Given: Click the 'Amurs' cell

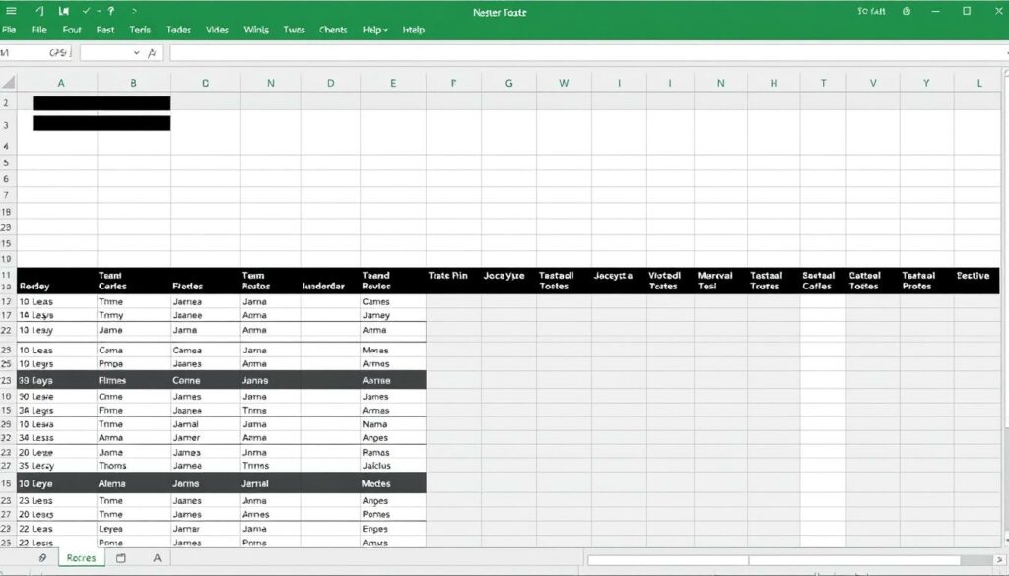Looking at the screenshot, I should tap(375, 543).
